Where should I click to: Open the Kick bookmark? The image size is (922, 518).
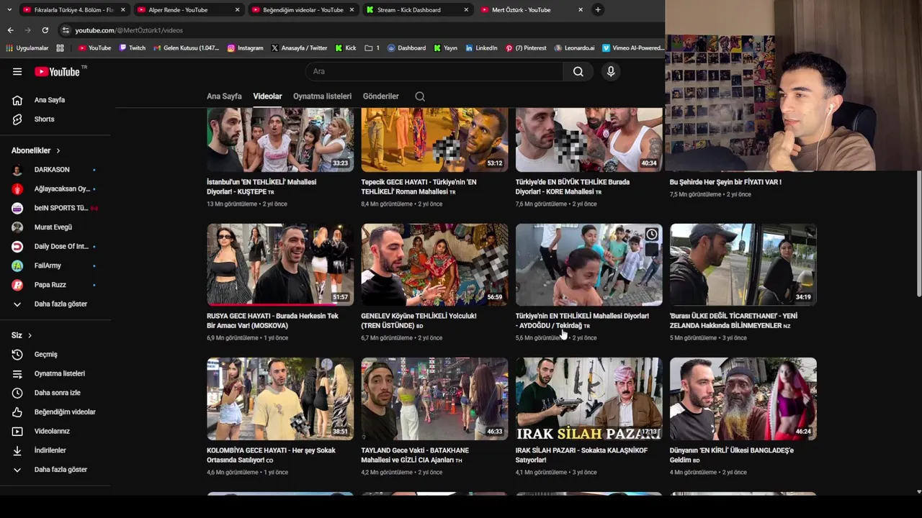[346, 48]
